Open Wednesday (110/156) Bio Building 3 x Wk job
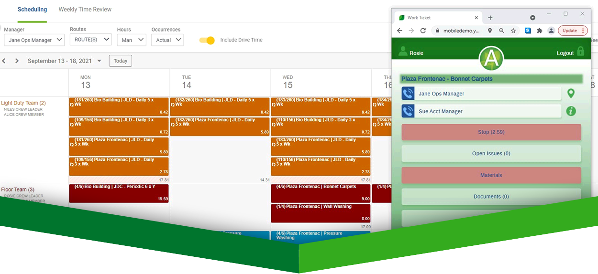 [x=321, y=126]
